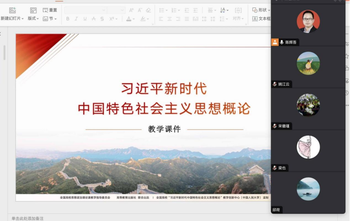Screen dimensions: 350x221
Task: Toggle italic text formatting
Action: click(76, 19)
